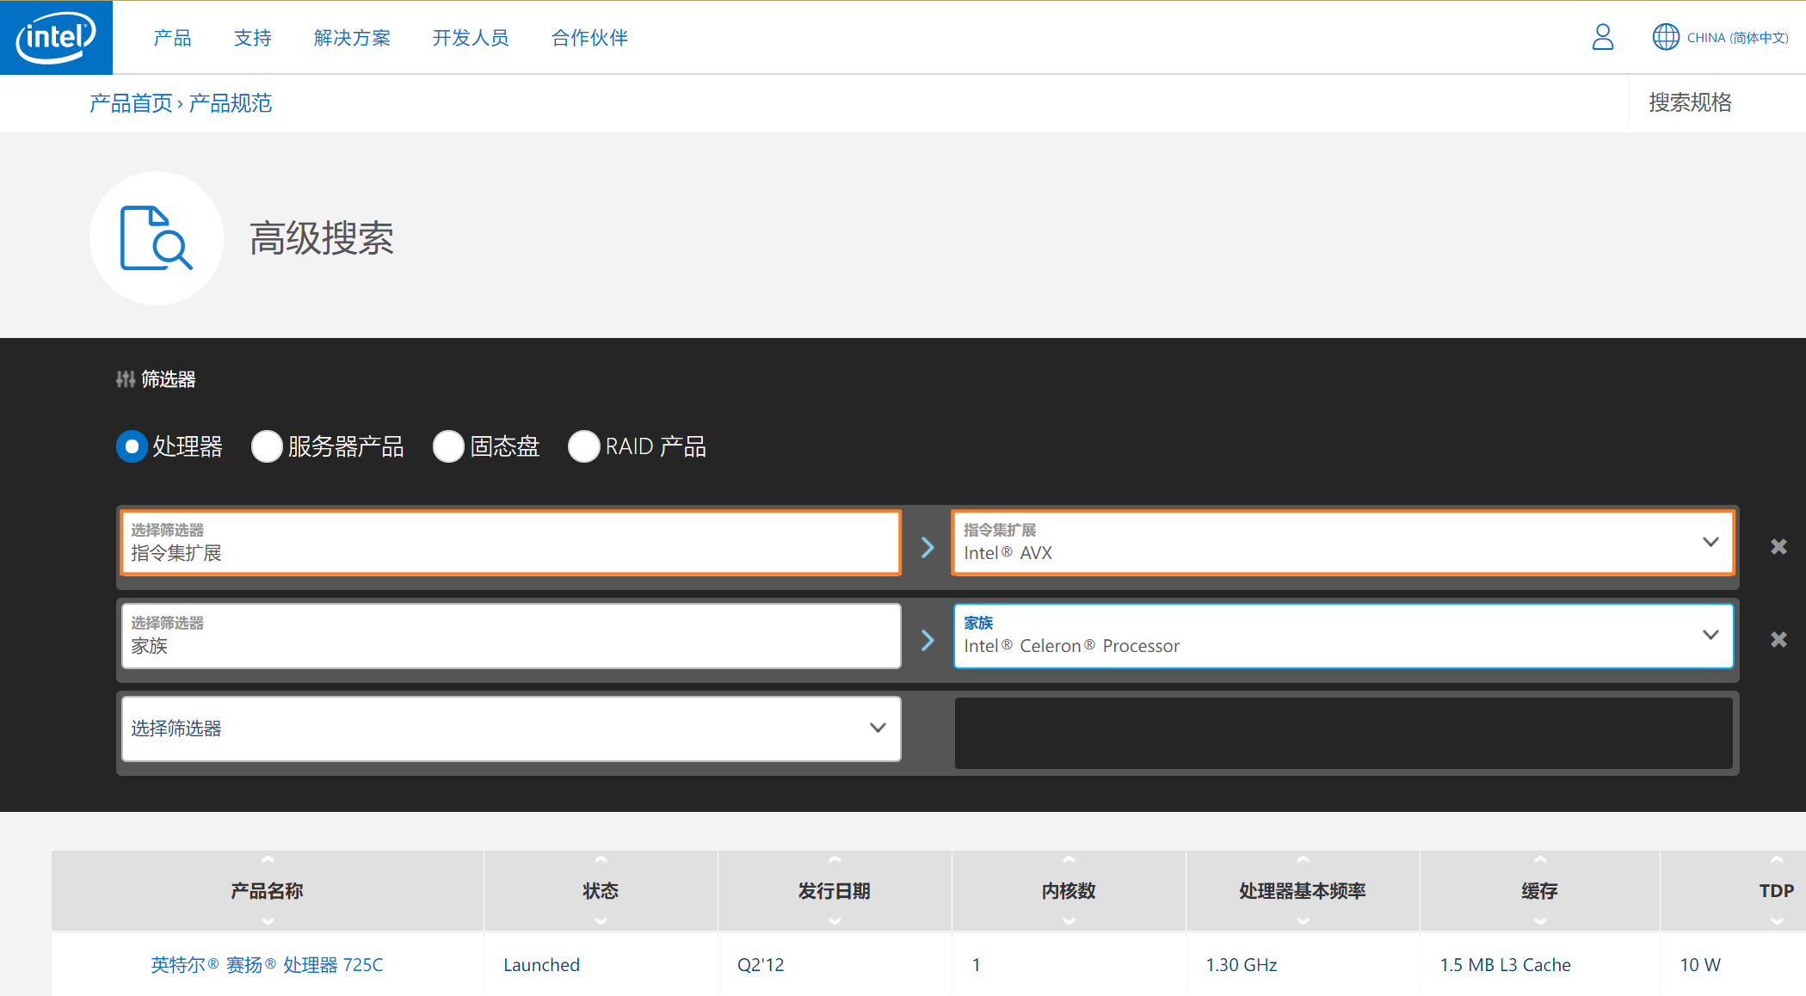Viewport: 1806px width, 996px height.
Task: Open the 指令集扩展 filter selector
Action: (511, 543)
